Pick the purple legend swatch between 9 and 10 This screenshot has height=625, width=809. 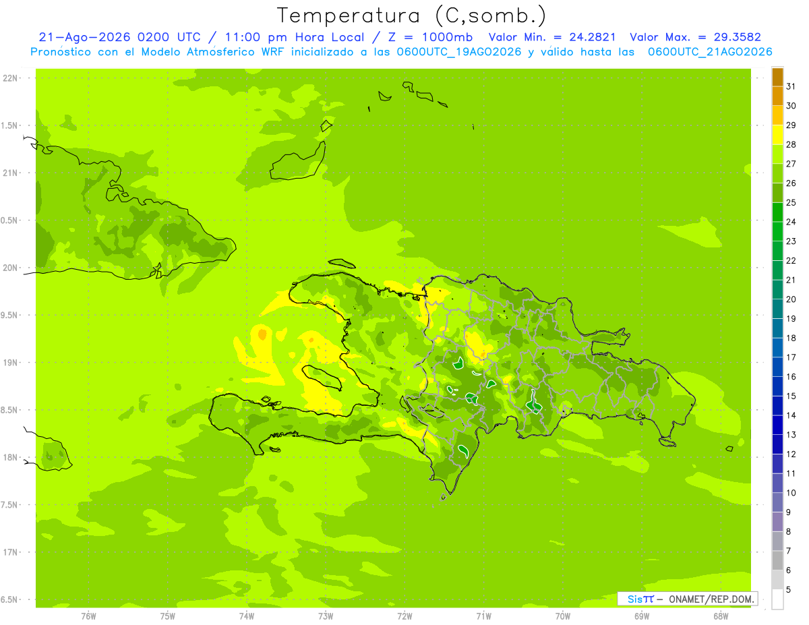click(777, 502)
